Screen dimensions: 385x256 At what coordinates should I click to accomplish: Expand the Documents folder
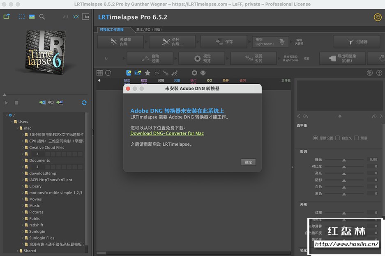click(23, 160)
